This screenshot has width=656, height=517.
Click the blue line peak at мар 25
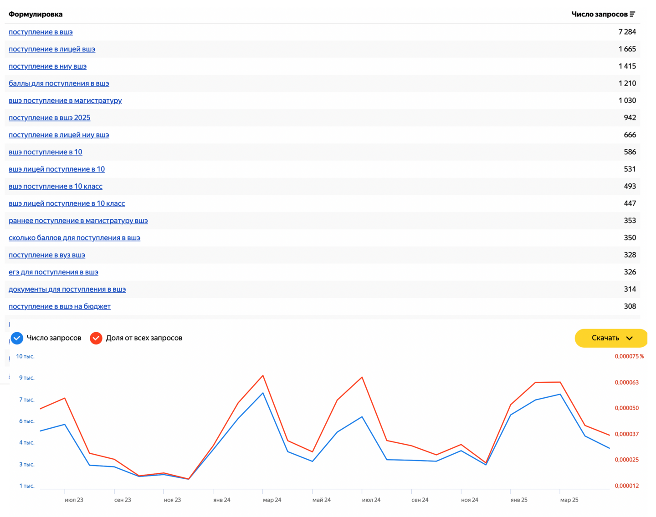[x=560, y=394]
